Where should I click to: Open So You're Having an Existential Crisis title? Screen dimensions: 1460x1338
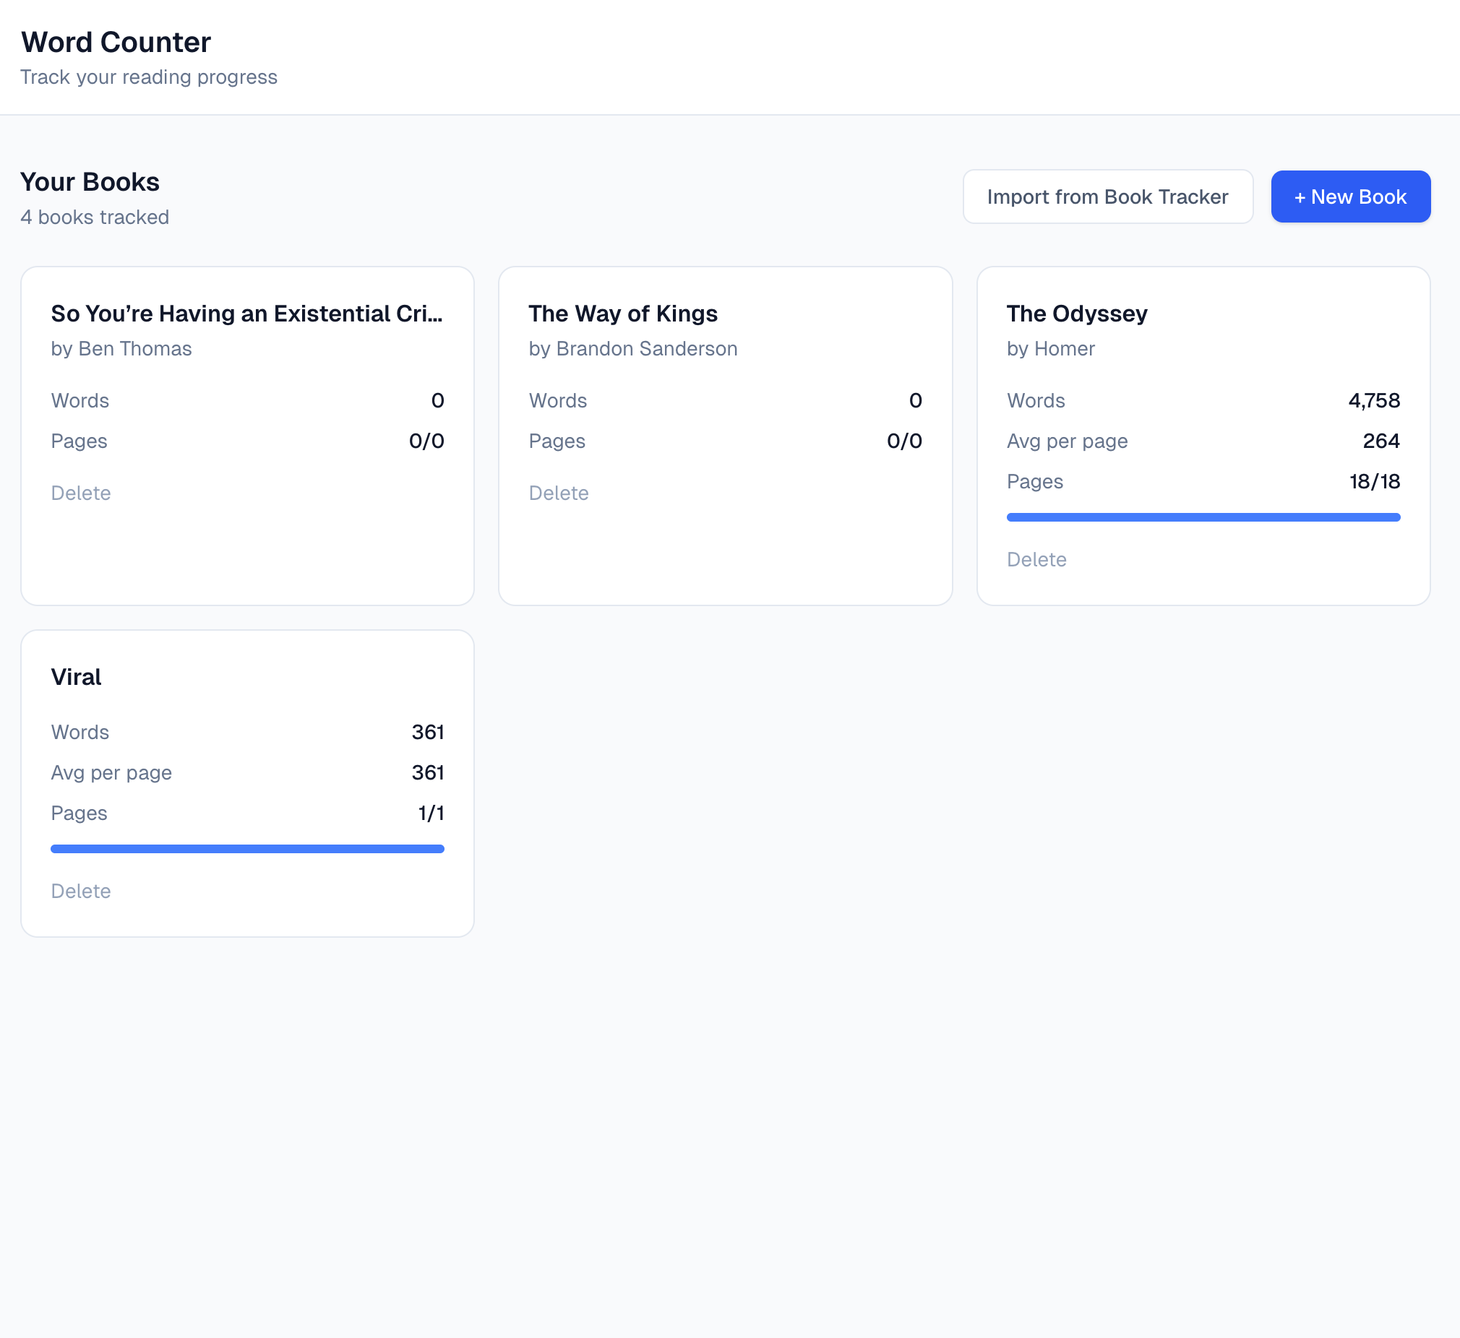246,314
